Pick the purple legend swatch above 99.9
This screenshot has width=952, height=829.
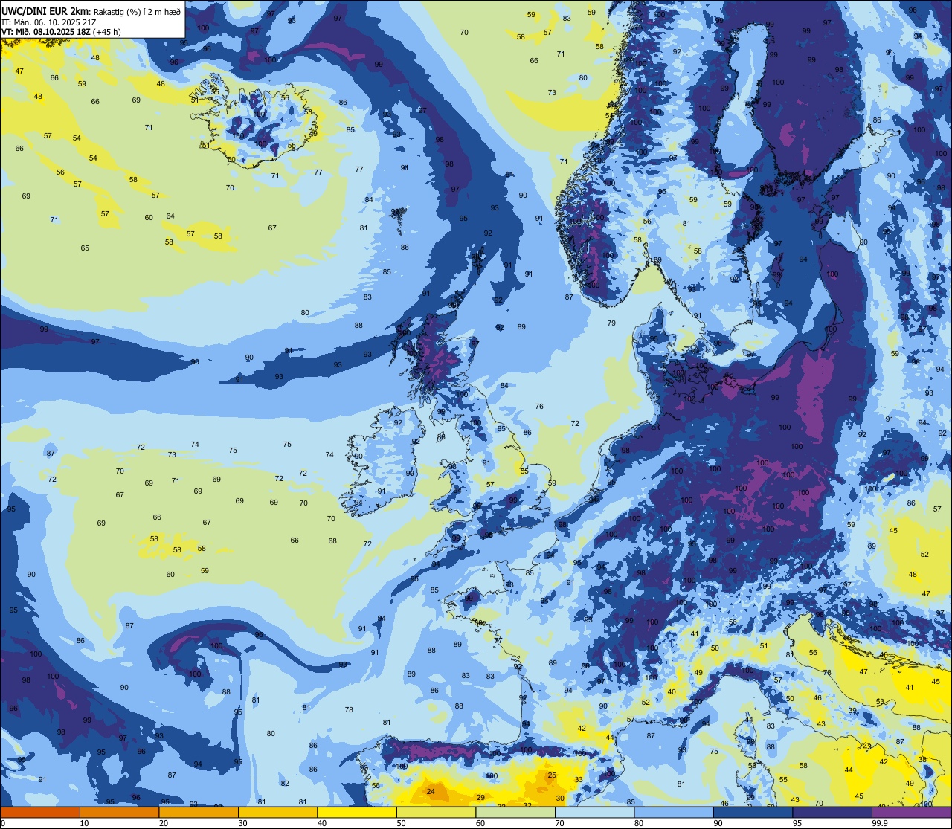[x=911, y=812]
